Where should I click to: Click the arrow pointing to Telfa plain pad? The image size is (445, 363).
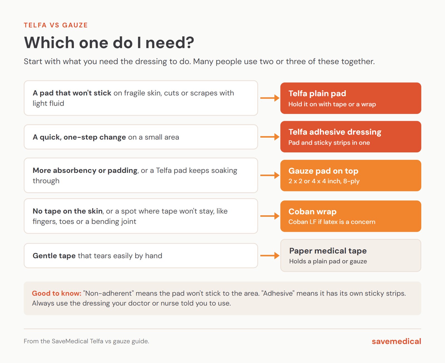(270, 98)
